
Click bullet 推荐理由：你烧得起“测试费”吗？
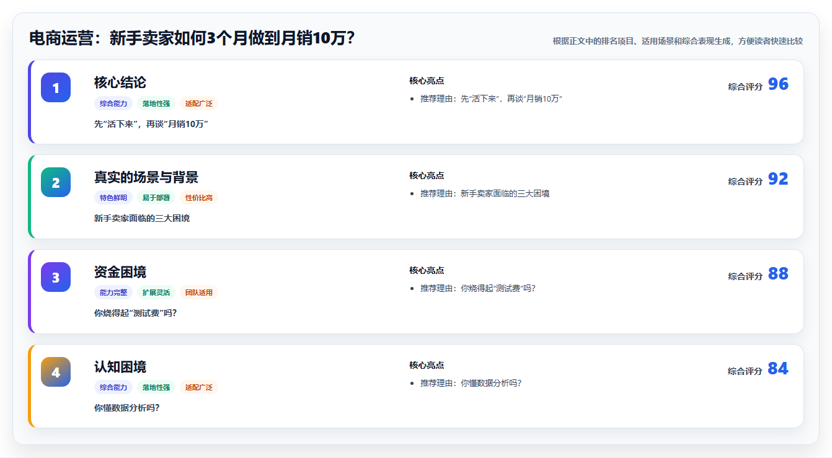click(x=478, y=288)
